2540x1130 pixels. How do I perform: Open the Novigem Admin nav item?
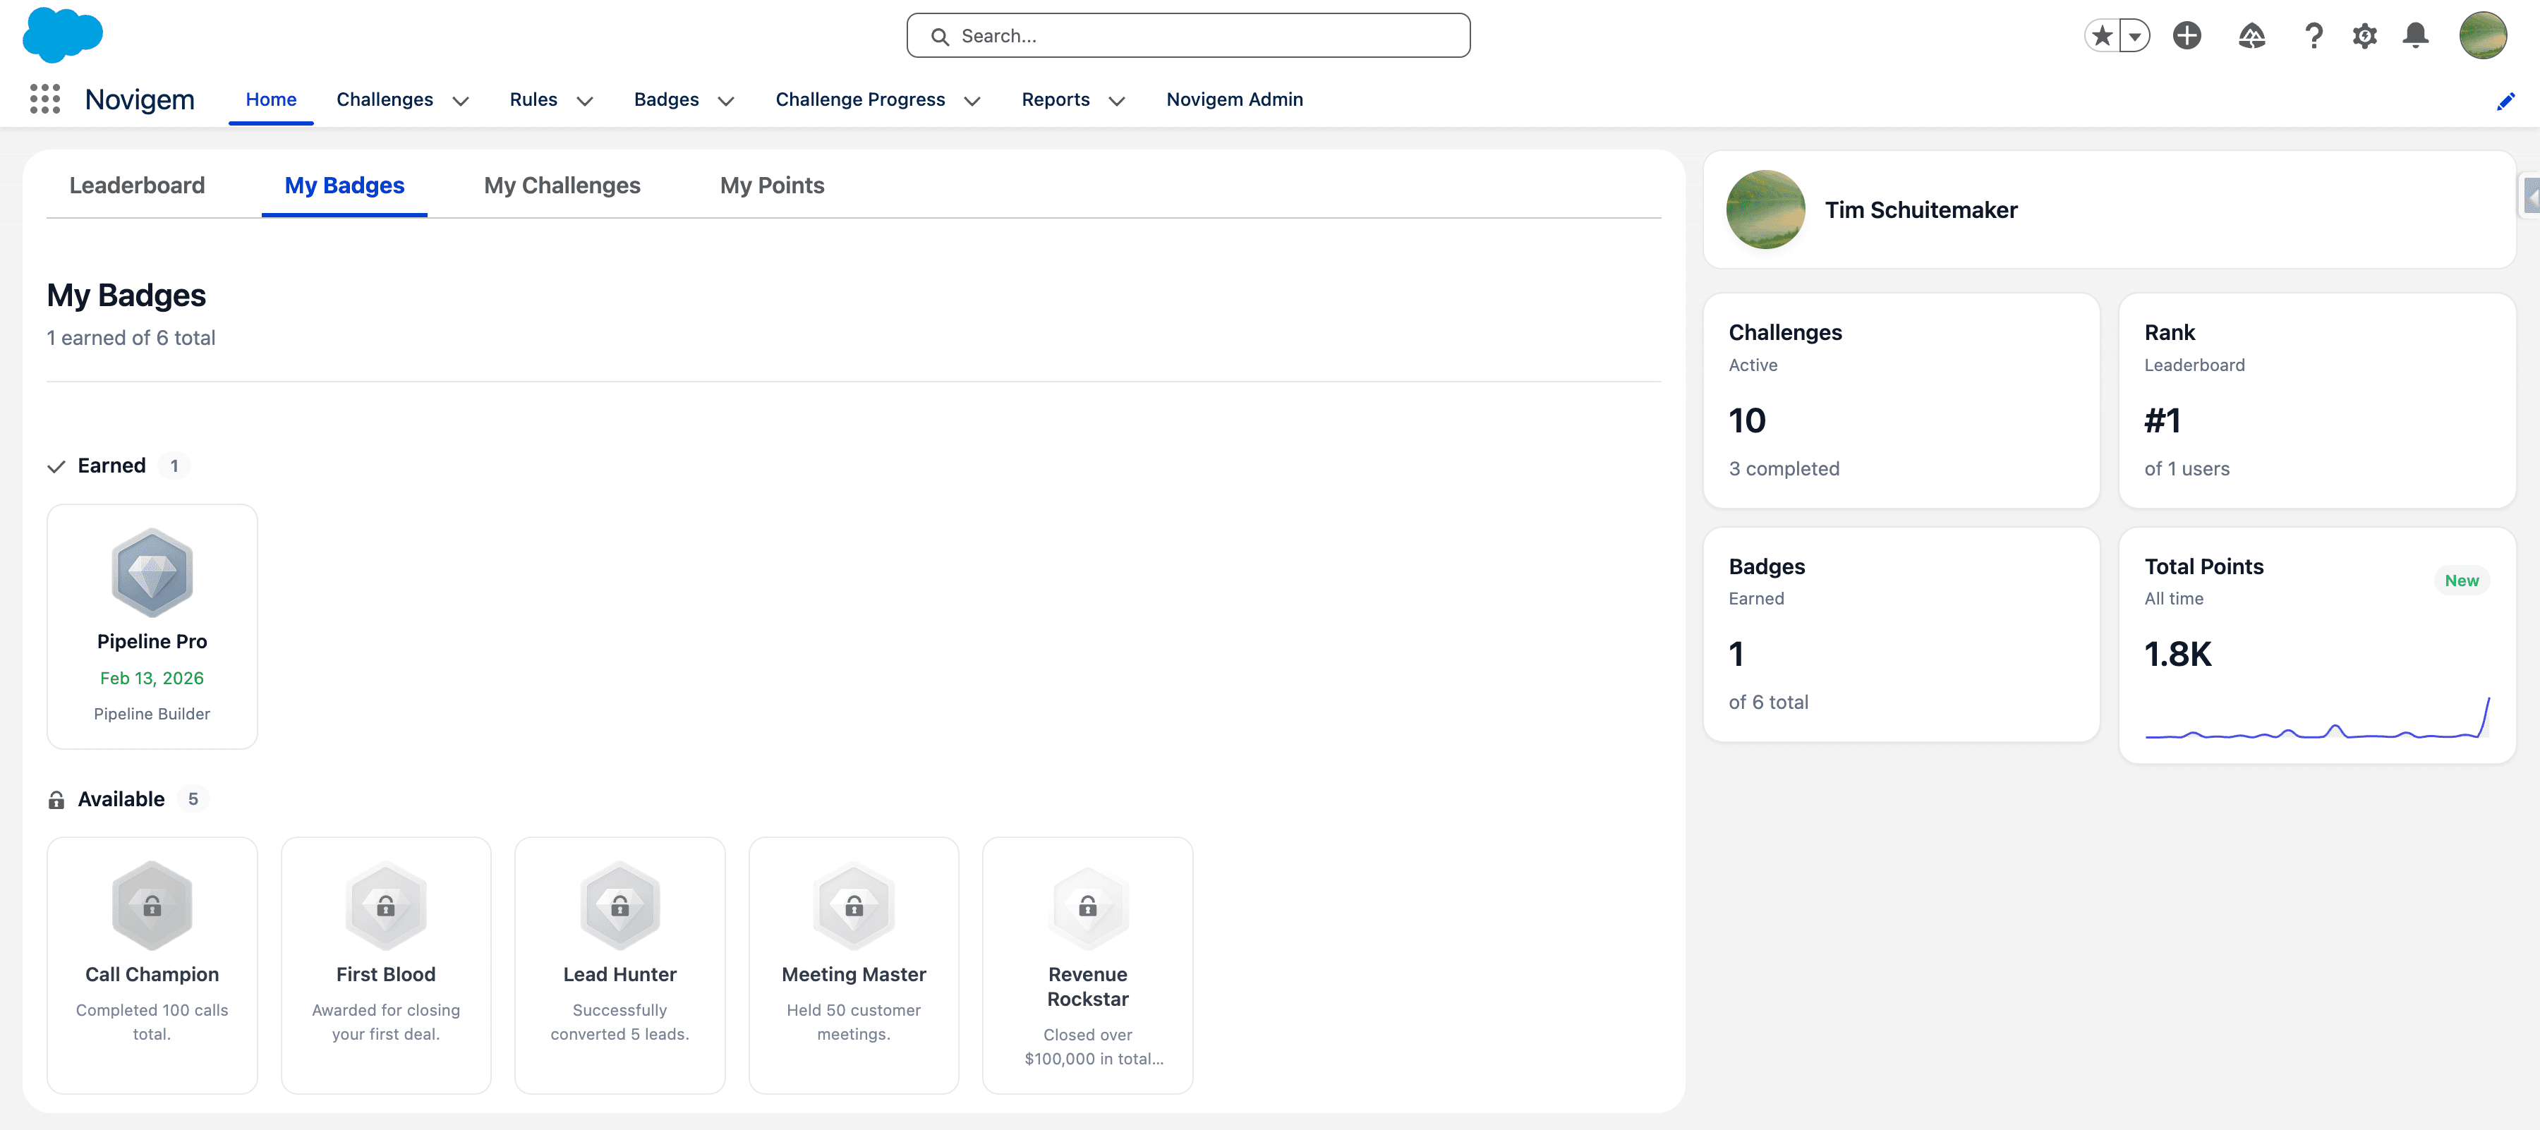pos(1233,99)
